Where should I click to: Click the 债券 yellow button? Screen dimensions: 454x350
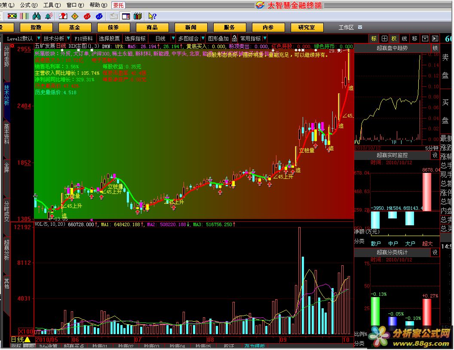click(x=113, y=28)
